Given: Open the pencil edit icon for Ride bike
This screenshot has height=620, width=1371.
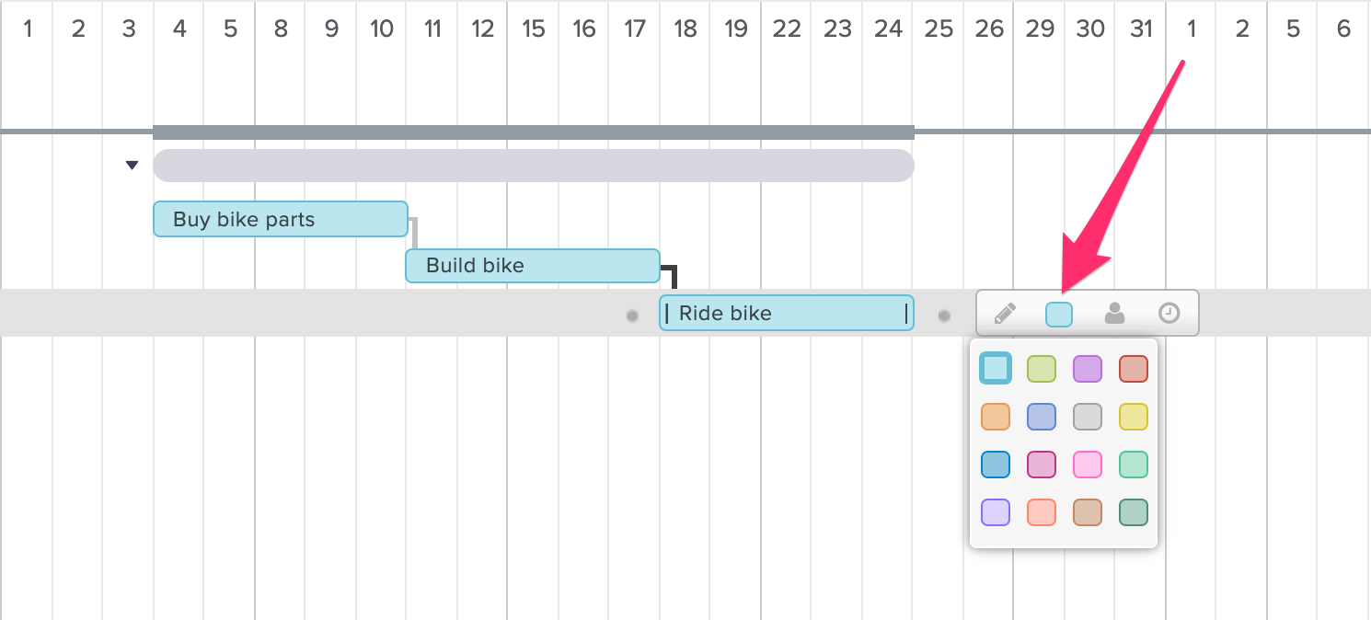Looking at the screenshot, I should click(1004, 313).
